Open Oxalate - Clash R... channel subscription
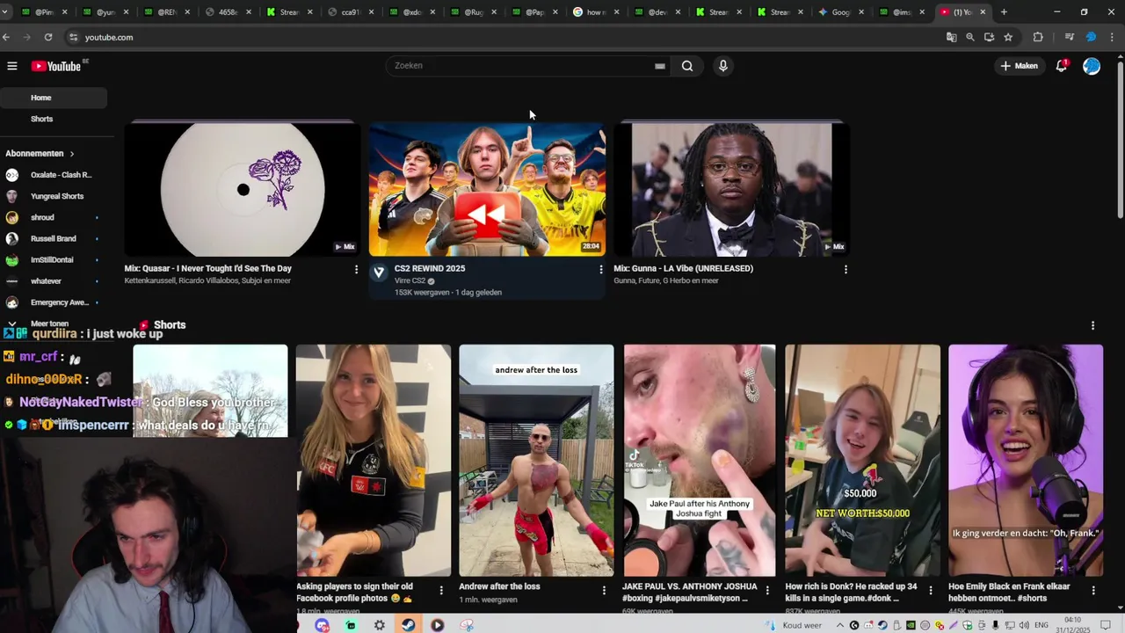Screen dimensions: 1125x633 click(54, 175)
